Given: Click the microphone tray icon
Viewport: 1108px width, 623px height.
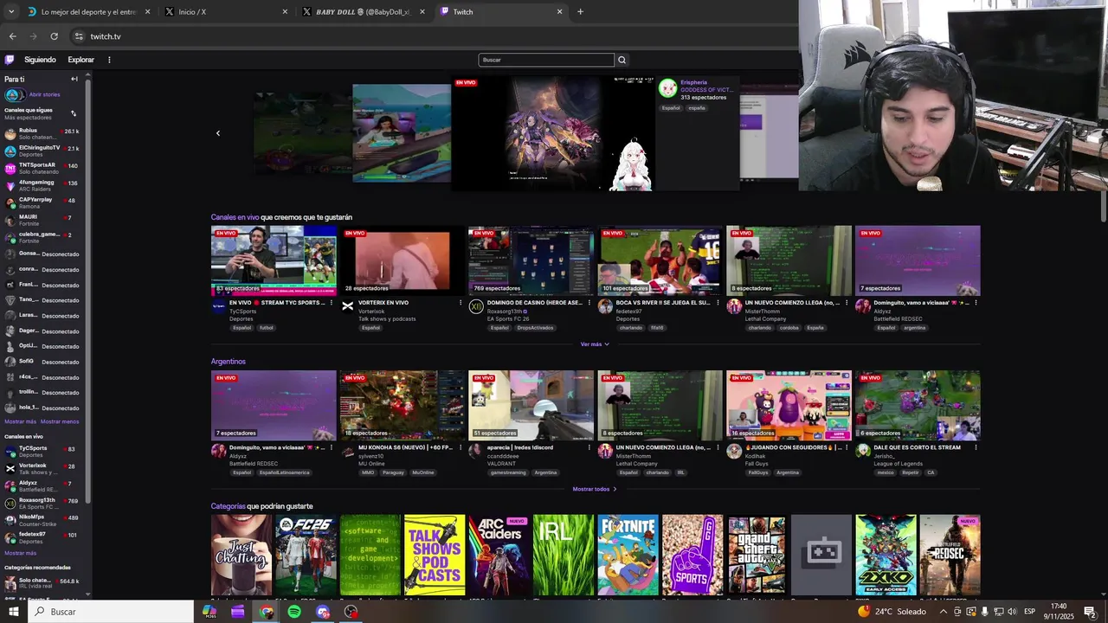Looking at the screenshot, I should click(984, 612).
